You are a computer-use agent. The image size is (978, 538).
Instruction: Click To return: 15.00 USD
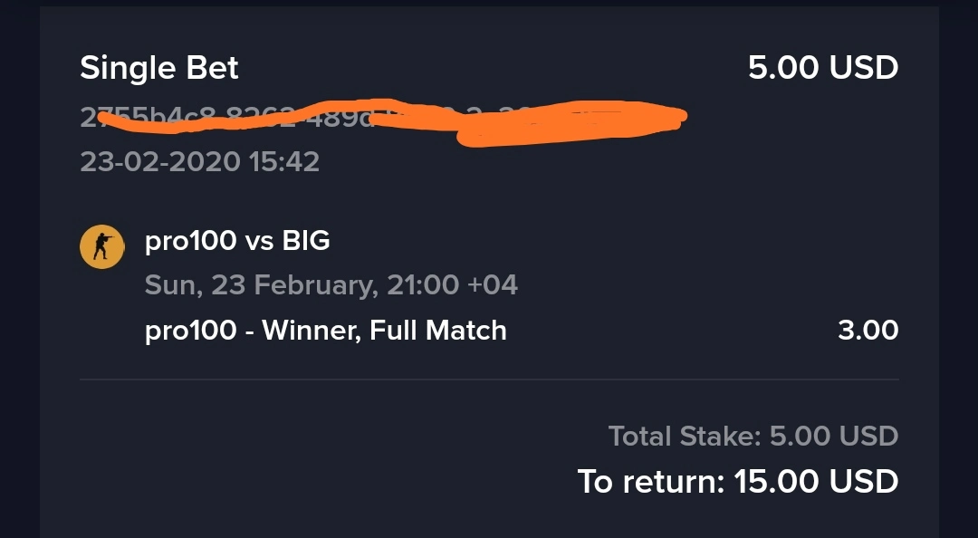pos(738,481)
